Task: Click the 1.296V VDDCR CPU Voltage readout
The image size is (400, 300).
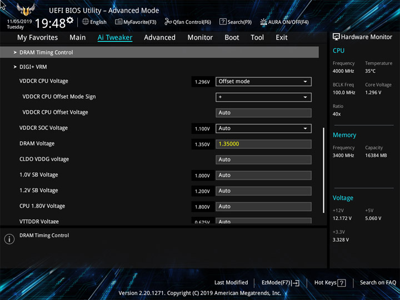Action: point(203,82)
